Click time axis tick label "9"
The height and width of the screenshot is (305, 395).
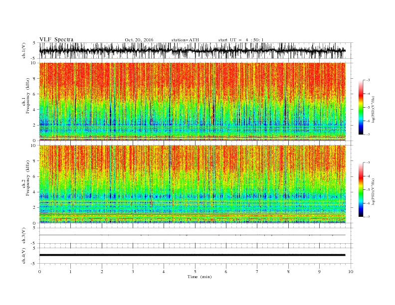tap(319, 272)
